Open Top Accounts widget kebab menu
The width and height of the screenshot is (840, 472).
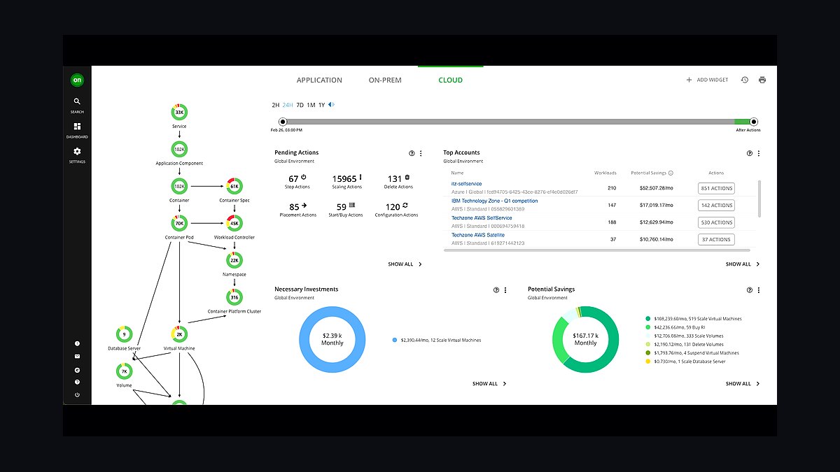click(x=759, y=153)
